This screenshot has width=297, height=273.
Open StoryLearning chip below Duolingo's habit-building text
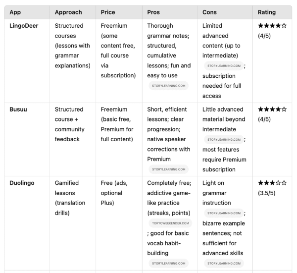(x=168, y=263)
